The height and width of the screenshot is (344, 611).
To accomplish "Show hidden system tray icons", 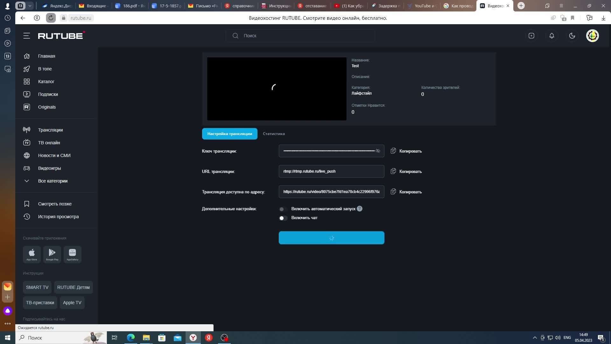I will [535, 338].
